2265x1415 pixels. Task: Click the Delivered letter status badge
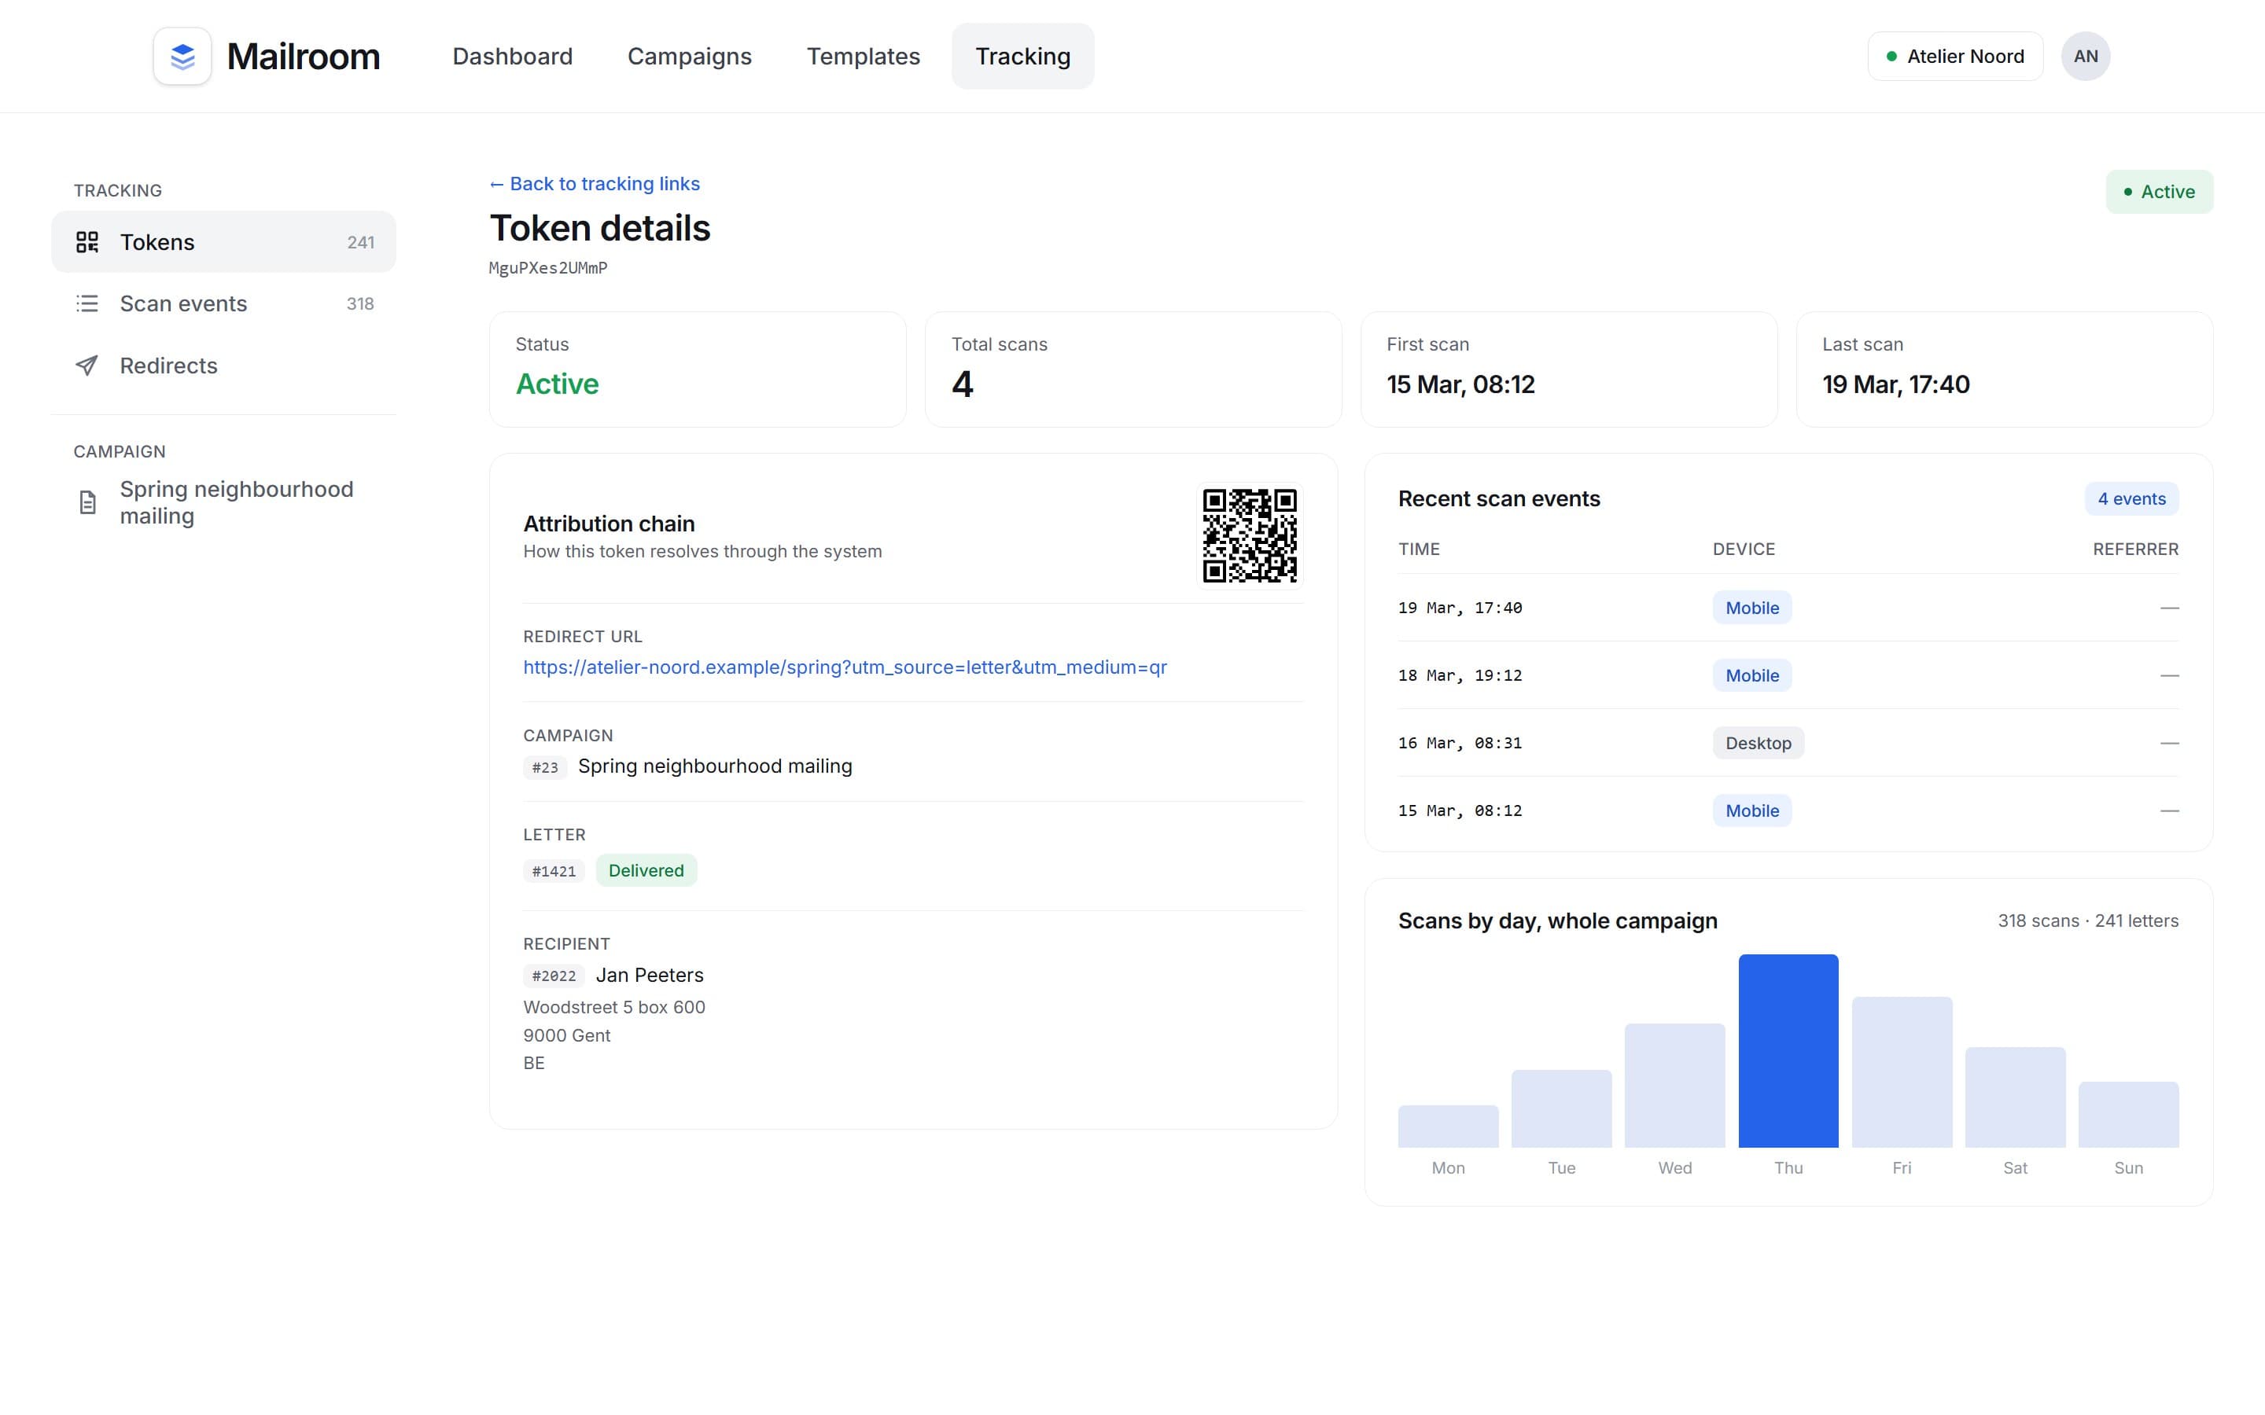[646, 870]
